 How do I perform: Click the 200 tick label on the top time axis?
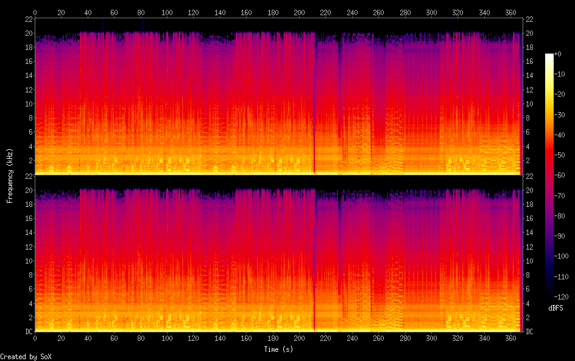tap(299, 12)
